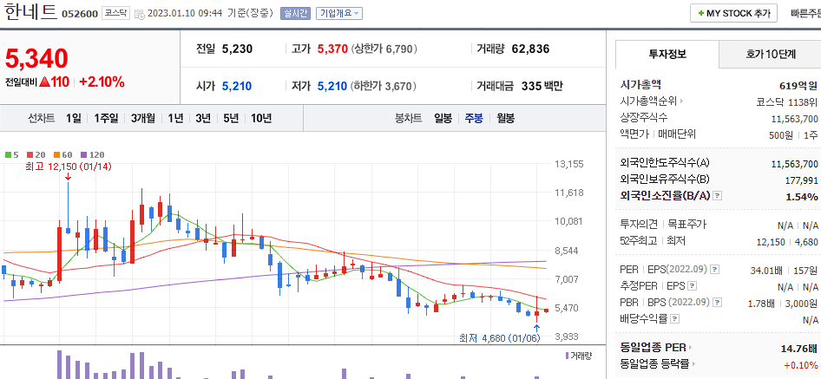This screenshot has width=821, height=379.
Task: Click the 13,155 price axis label
Action: click(569, 164)
